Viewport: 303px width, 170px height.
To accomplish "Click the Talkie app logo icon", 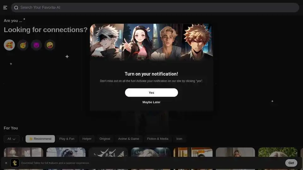I will point(15,163).
